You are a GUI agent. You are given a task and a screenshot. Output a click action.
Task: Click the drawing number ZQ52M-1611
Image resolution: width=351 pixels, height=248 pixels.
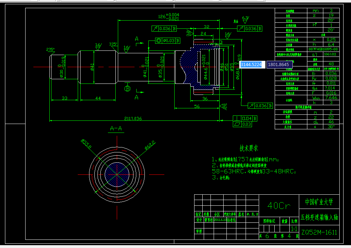tap(319, 232)
